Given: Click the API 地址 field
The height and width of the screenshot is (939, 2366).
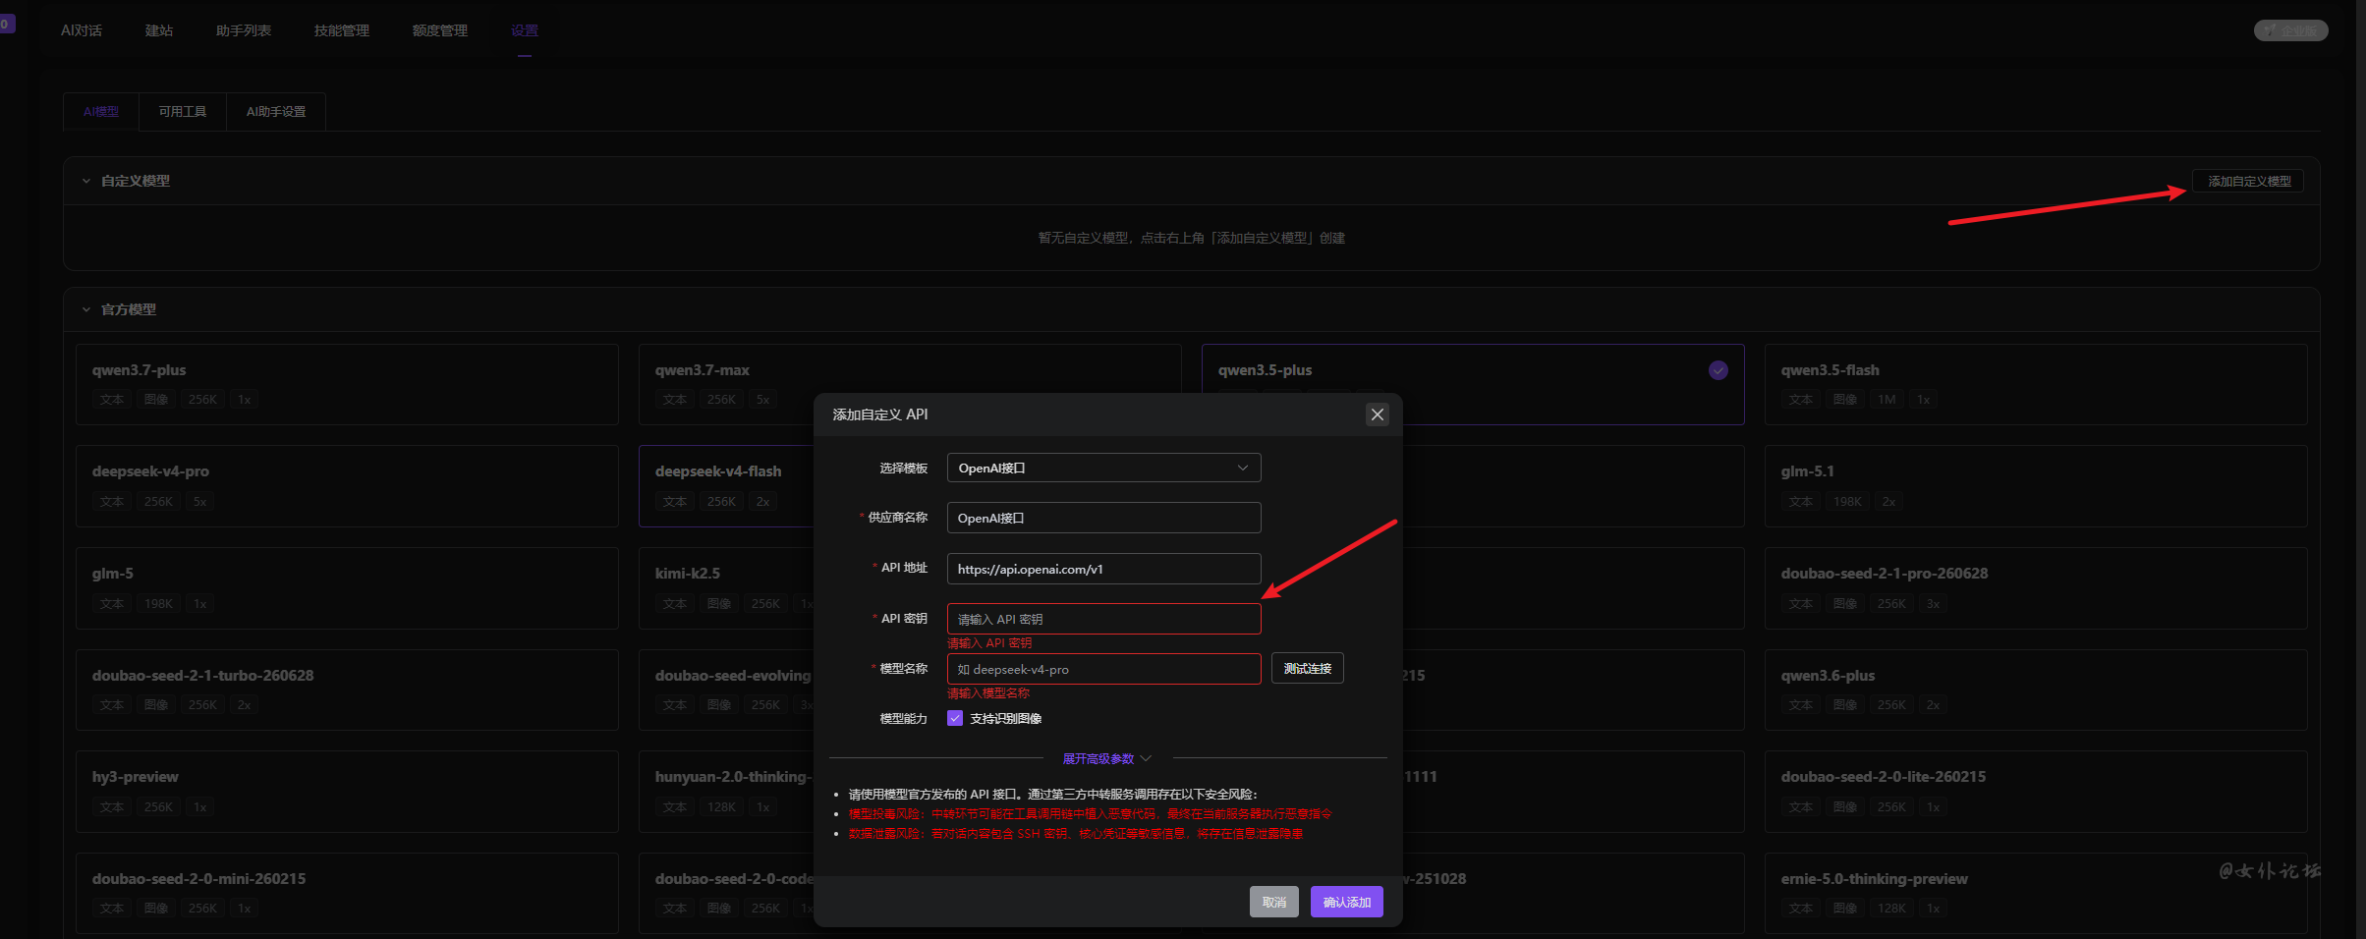Looking at the screenshot, I should coord(1103,569).
